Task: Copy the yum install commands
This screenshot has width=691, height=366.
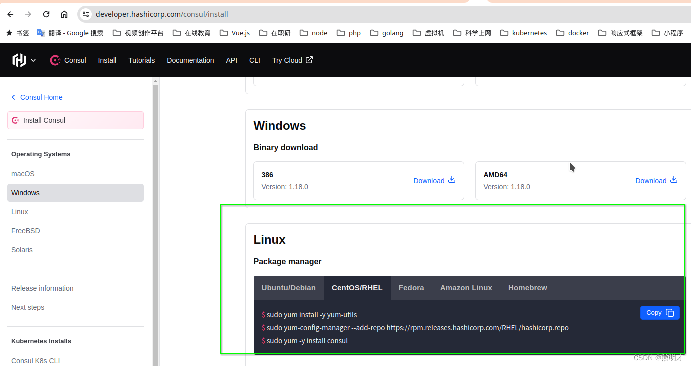Action: coord(660,313)
